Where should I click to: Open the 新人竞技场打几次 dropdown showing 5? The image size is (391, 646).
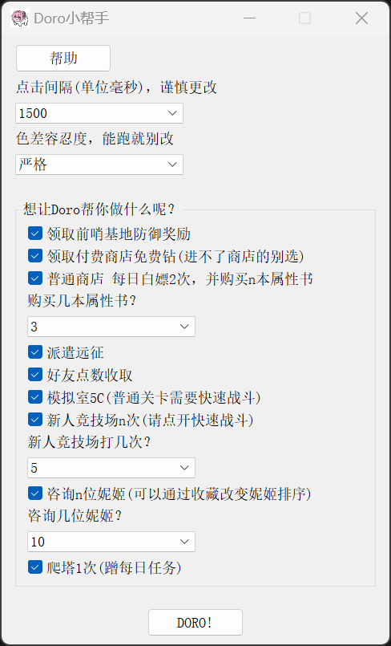111,468
